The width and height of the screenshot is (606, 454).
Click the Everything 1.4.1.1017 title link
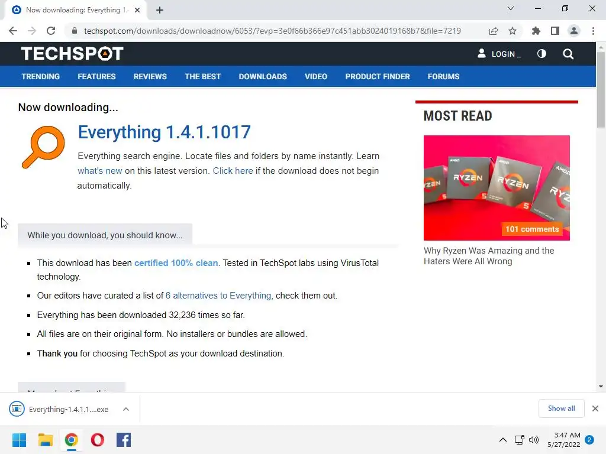pyautogui.click(x=165, y=132)
